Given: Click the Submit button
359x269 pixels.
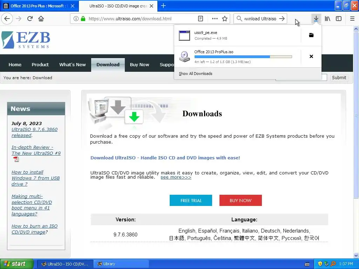Looking at the screenshot, I should pyautogui.click(x=339, y=77).
